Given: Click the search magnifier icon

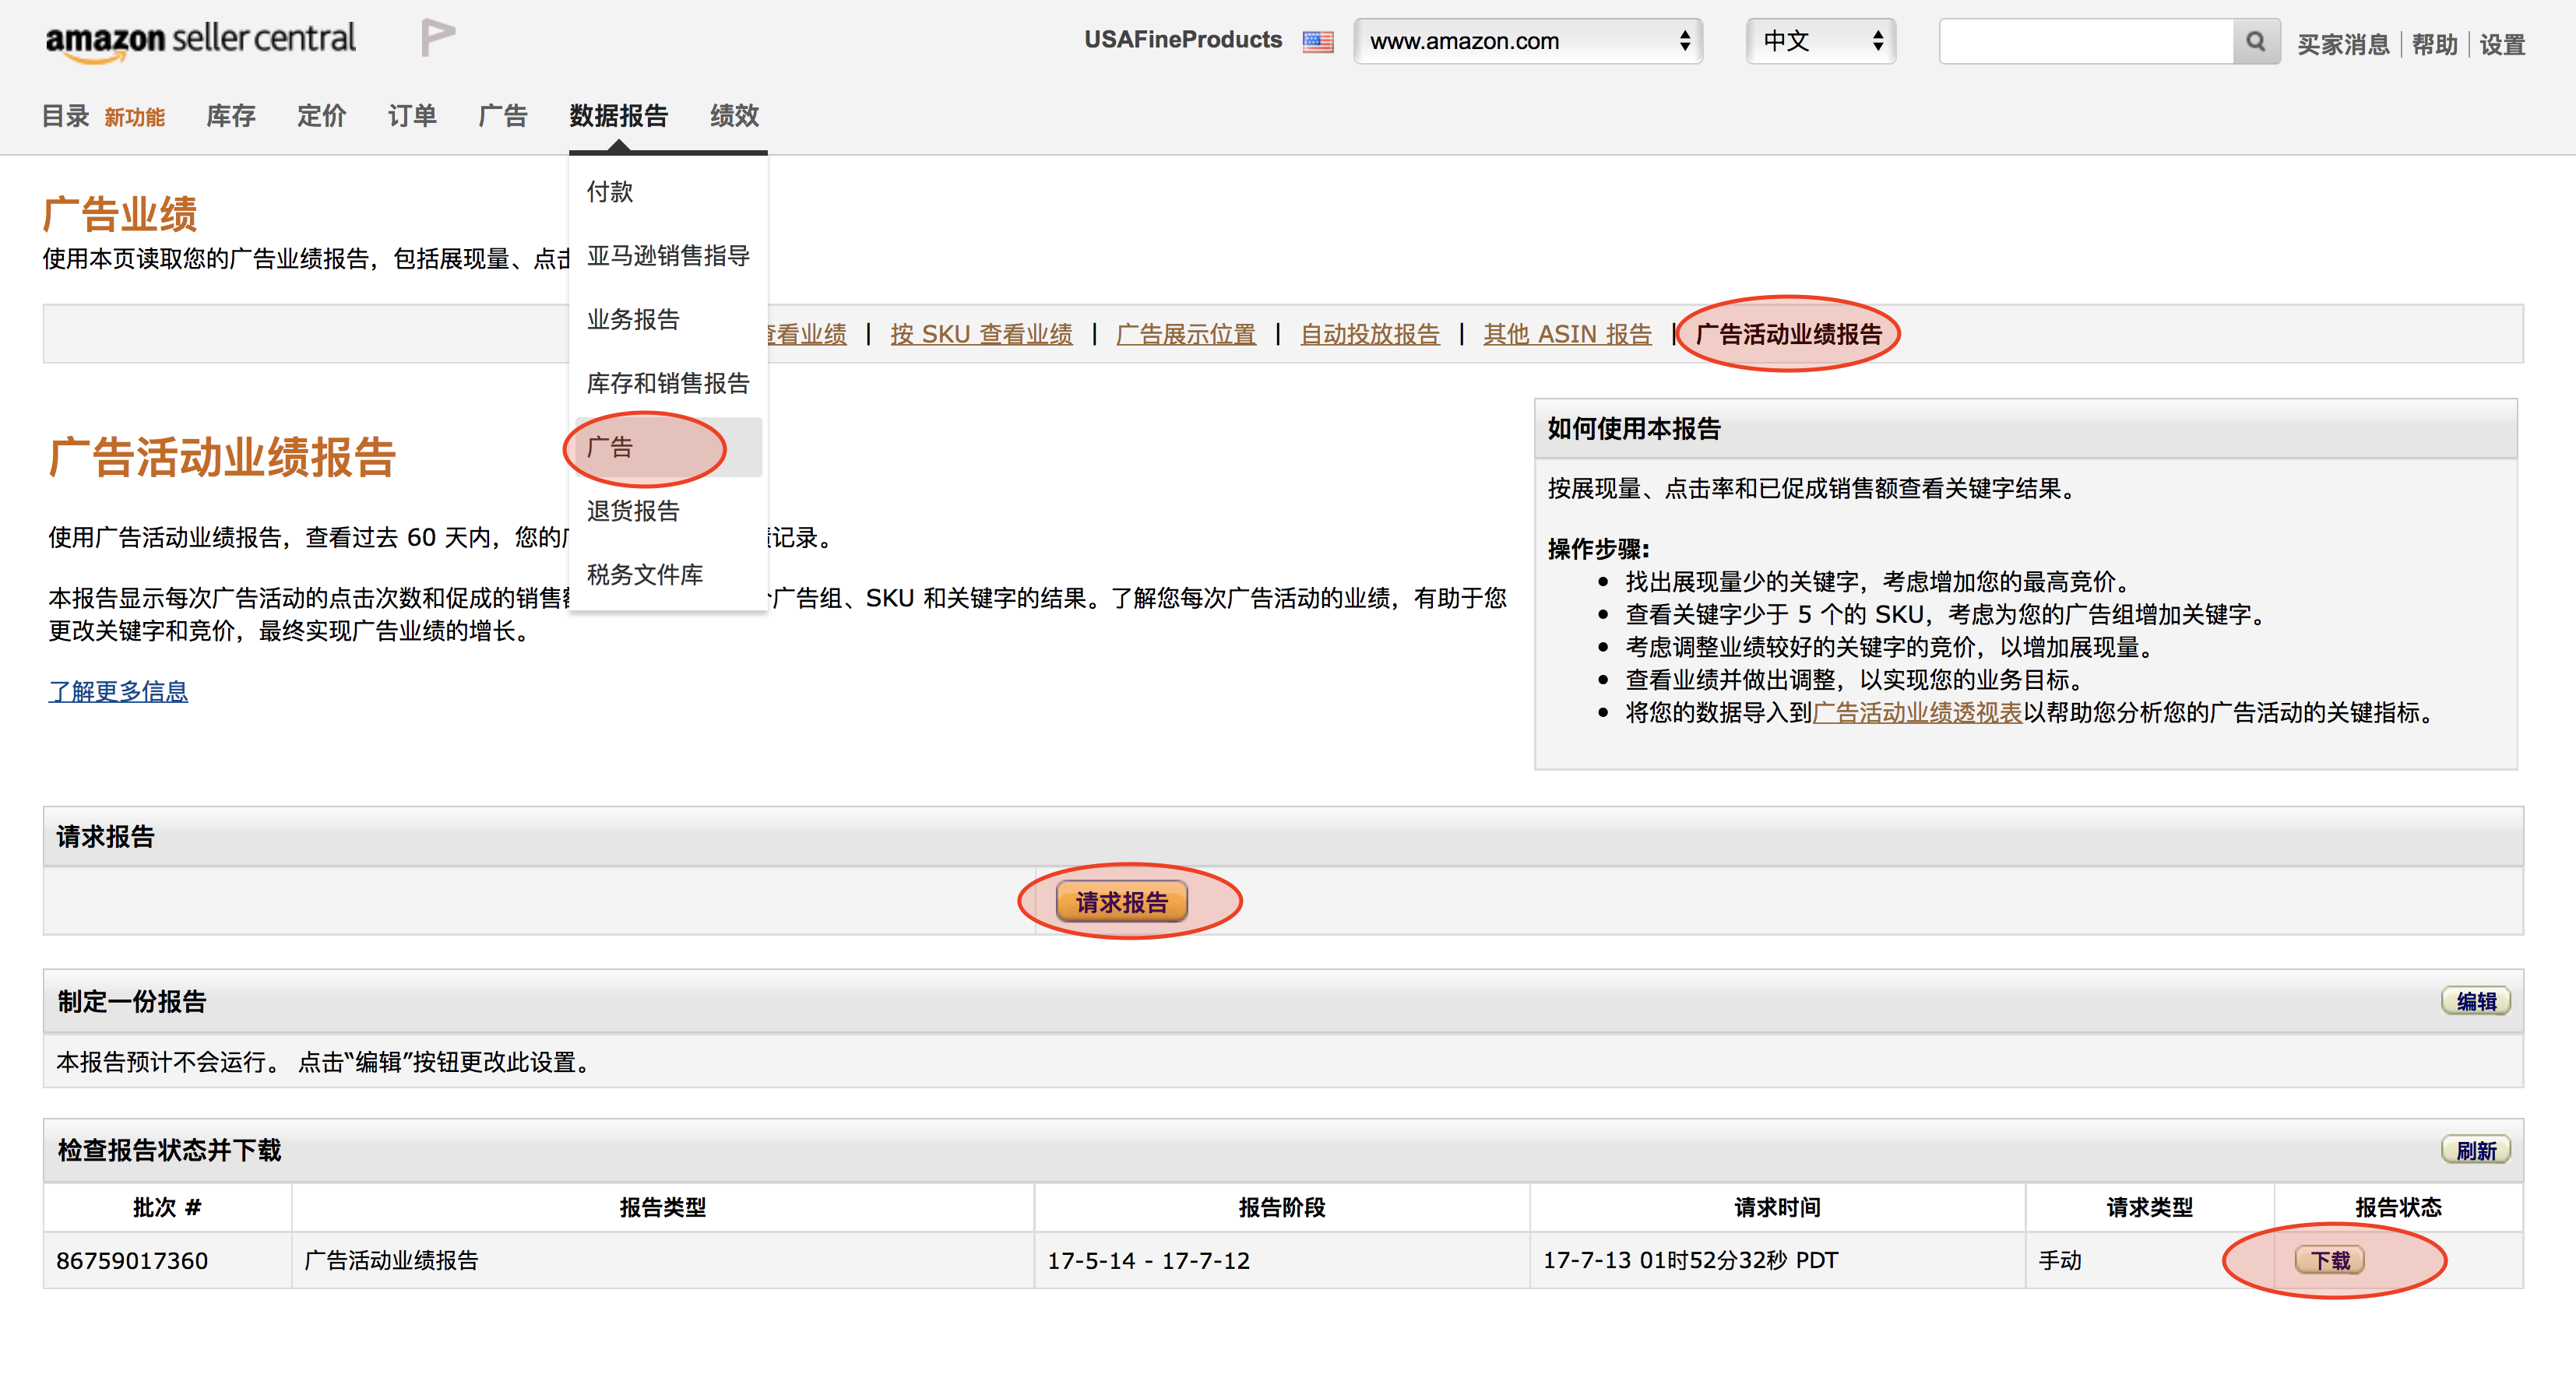Looking at the screenshot, I should (2255, 41).
